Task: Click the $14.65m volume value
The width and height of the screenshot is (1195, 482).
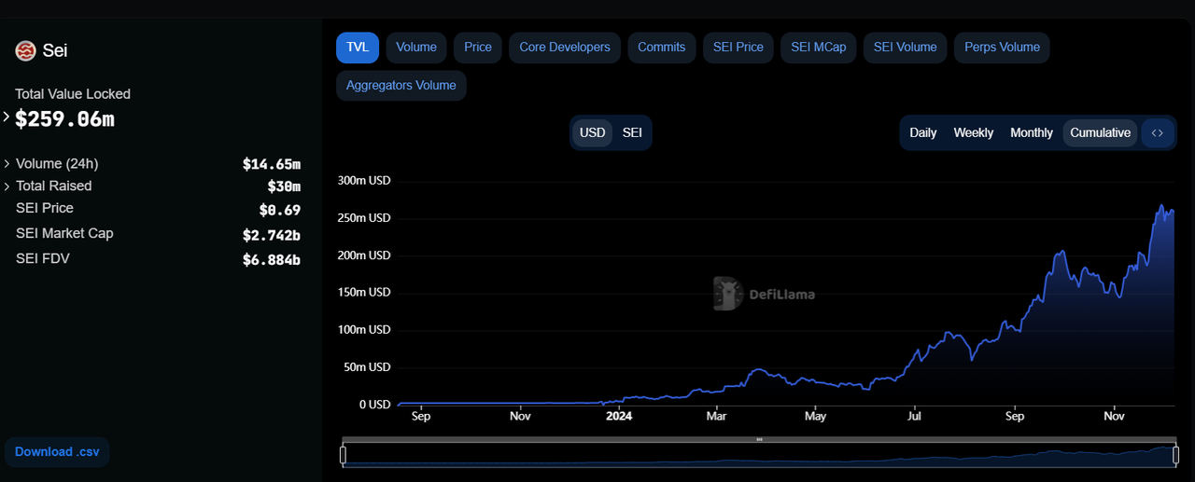Action: point(272,164)
